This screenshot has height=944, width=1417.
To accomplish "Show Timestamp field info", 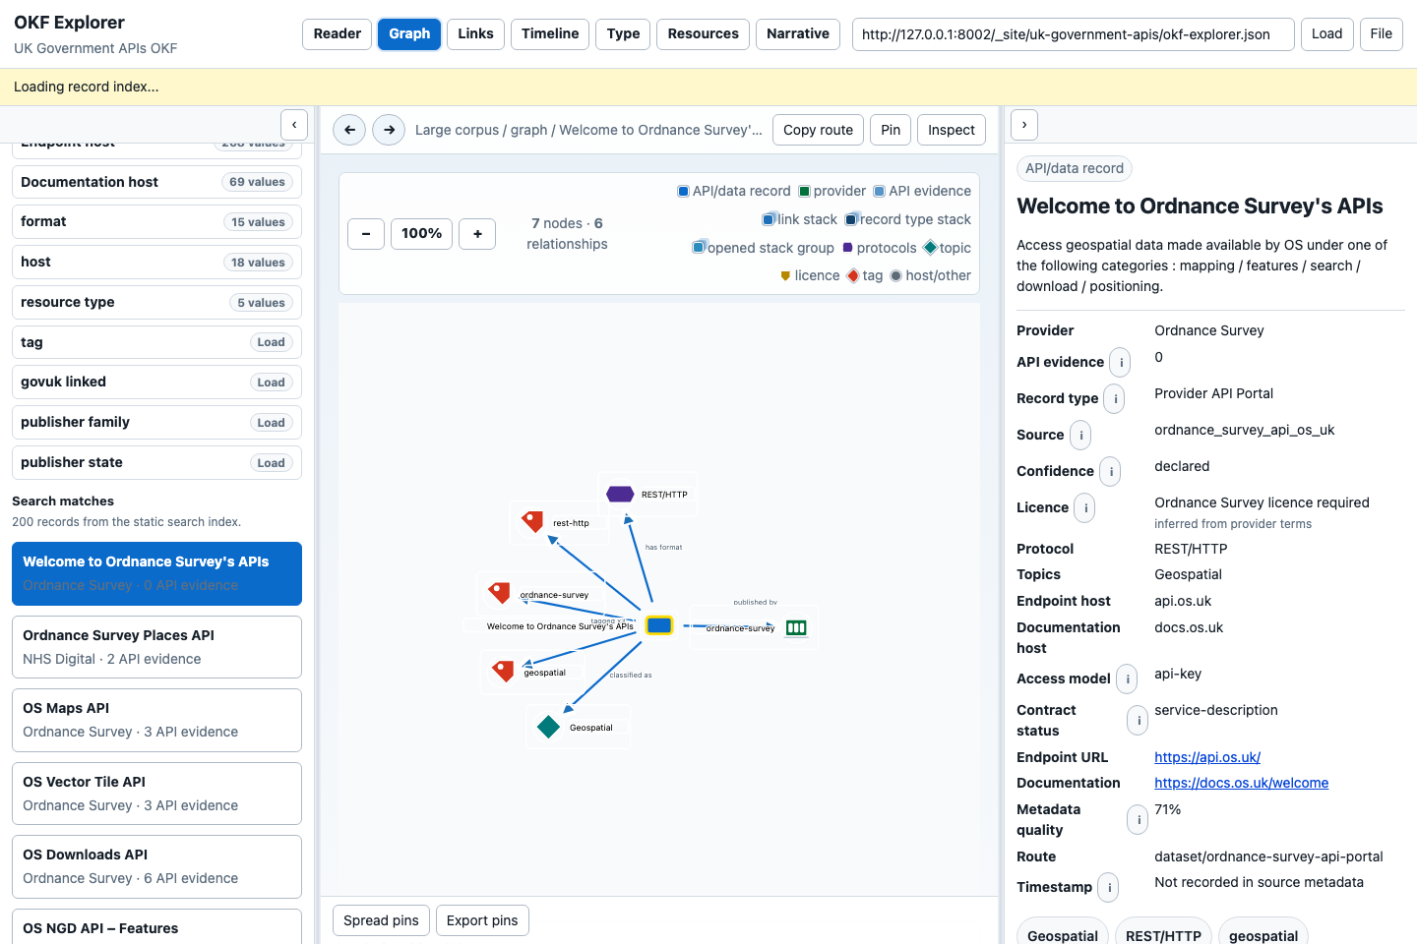I will point(1108,887).
